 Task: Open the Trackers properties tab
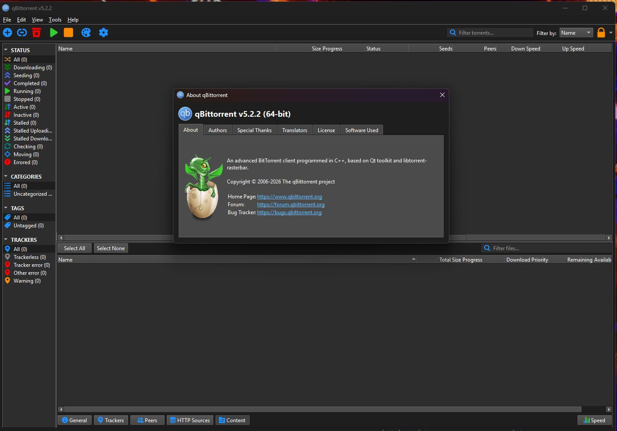[111, 420]
